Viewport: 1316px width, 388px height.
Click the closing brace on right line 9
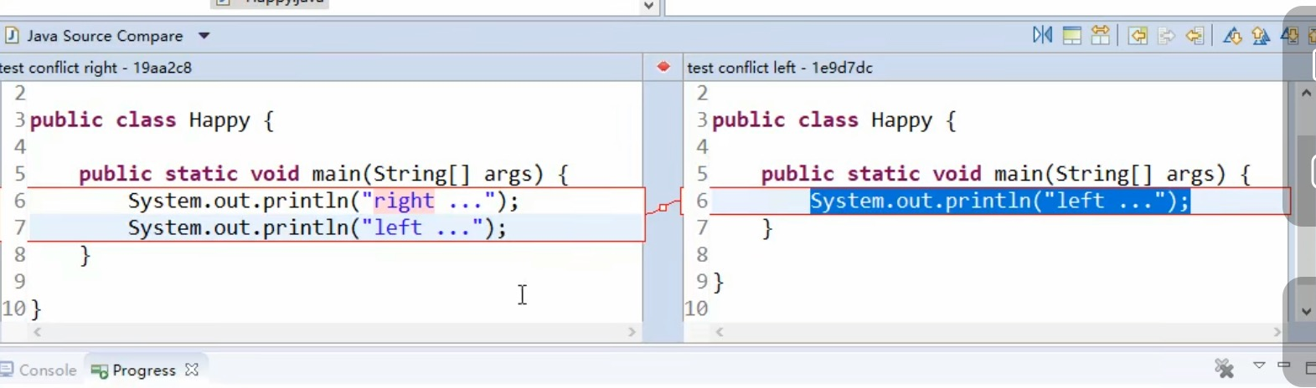[x=718, y=282]
